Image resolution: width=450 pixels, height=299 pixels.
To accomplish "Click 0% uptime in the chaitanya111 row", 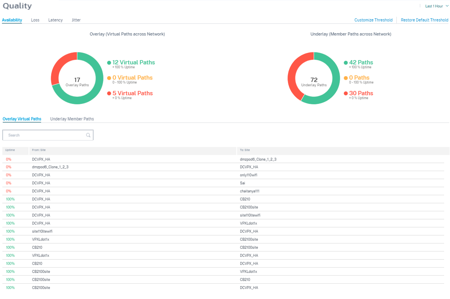I will coord(9,191).
